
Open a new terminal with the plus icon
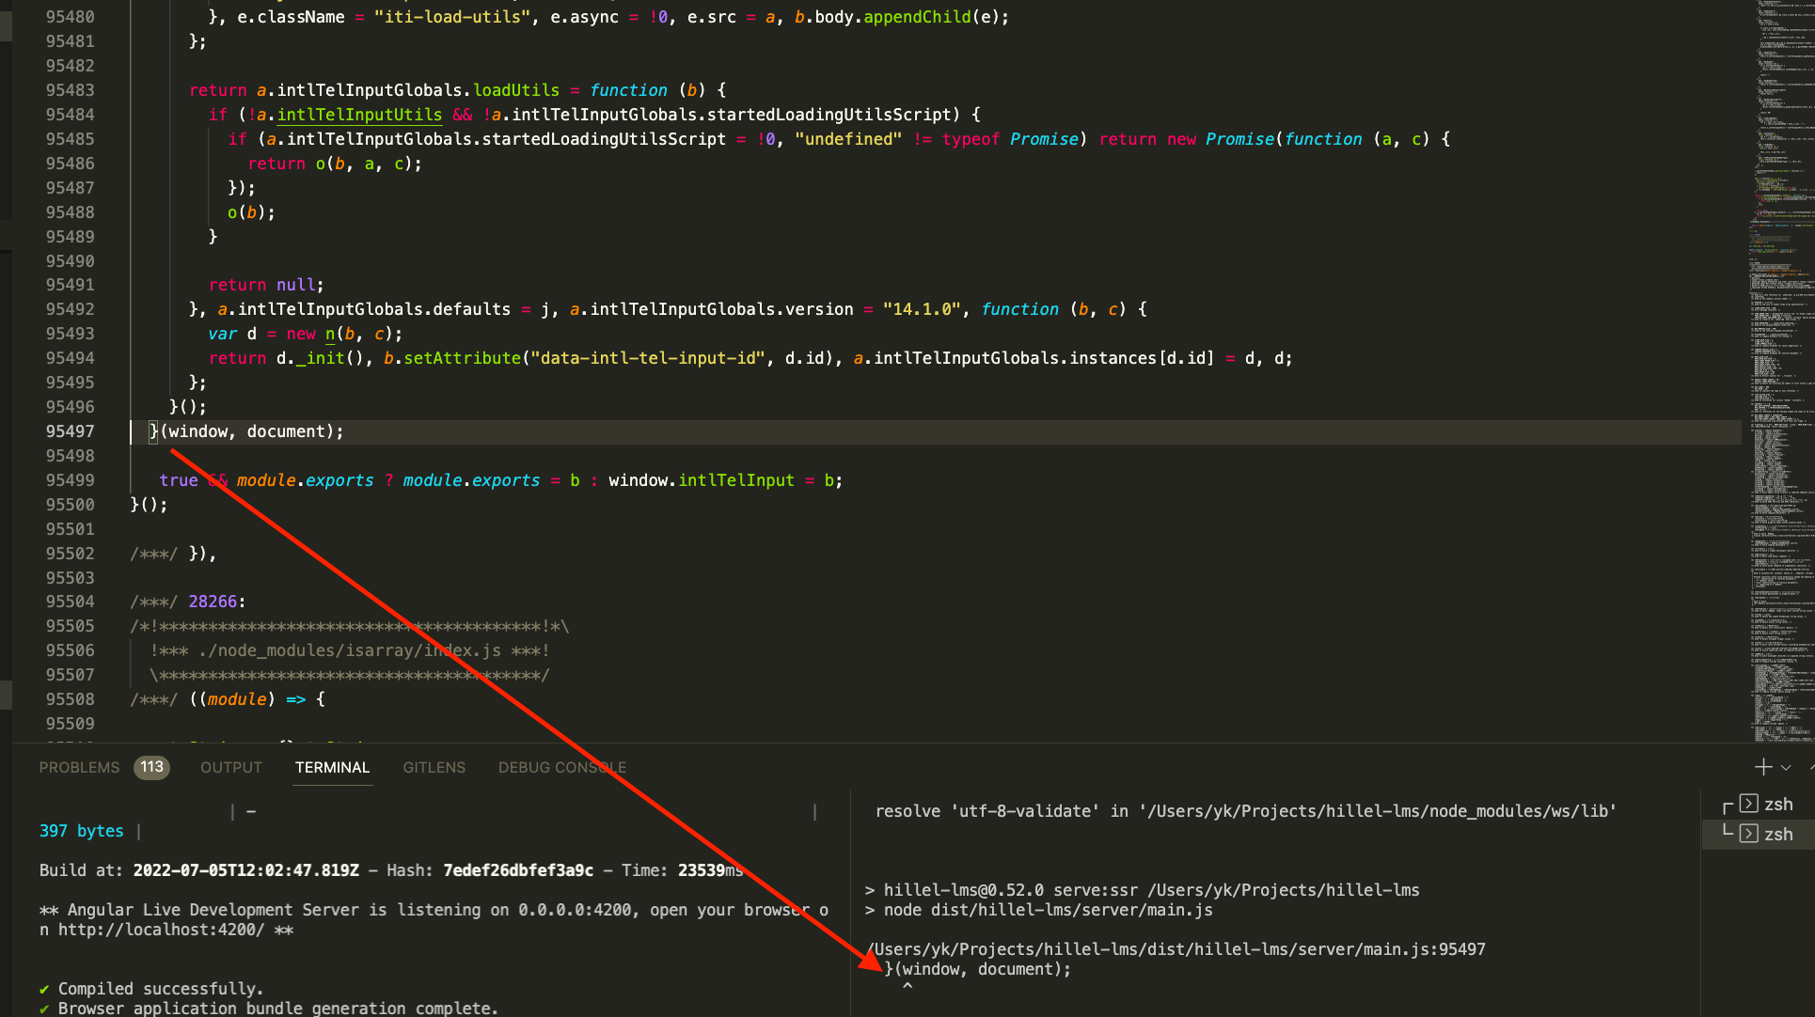pyautogui.click(x=1763, y=767)
